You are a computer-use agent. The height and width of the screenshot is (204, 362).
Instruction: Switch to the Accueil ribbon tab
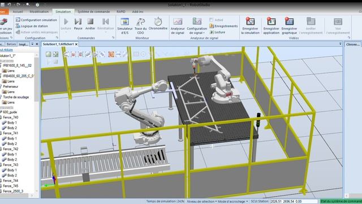[x=18, y=11]
